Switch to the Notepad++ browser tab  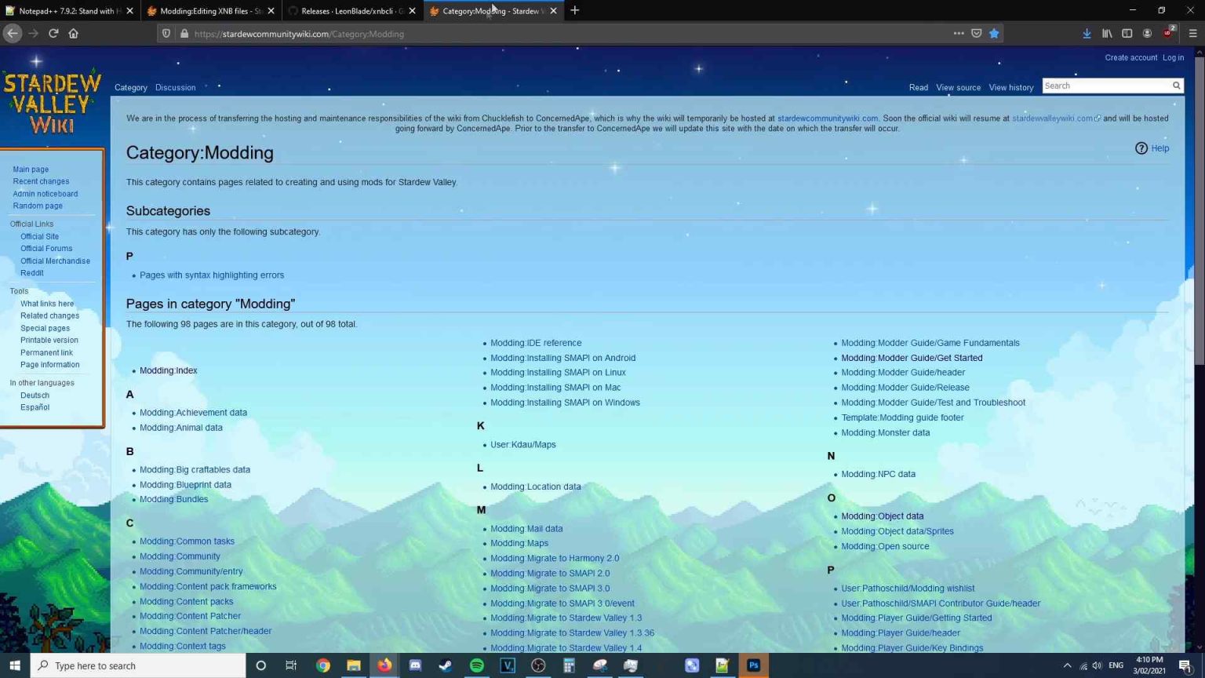click(x=68, y=11)
